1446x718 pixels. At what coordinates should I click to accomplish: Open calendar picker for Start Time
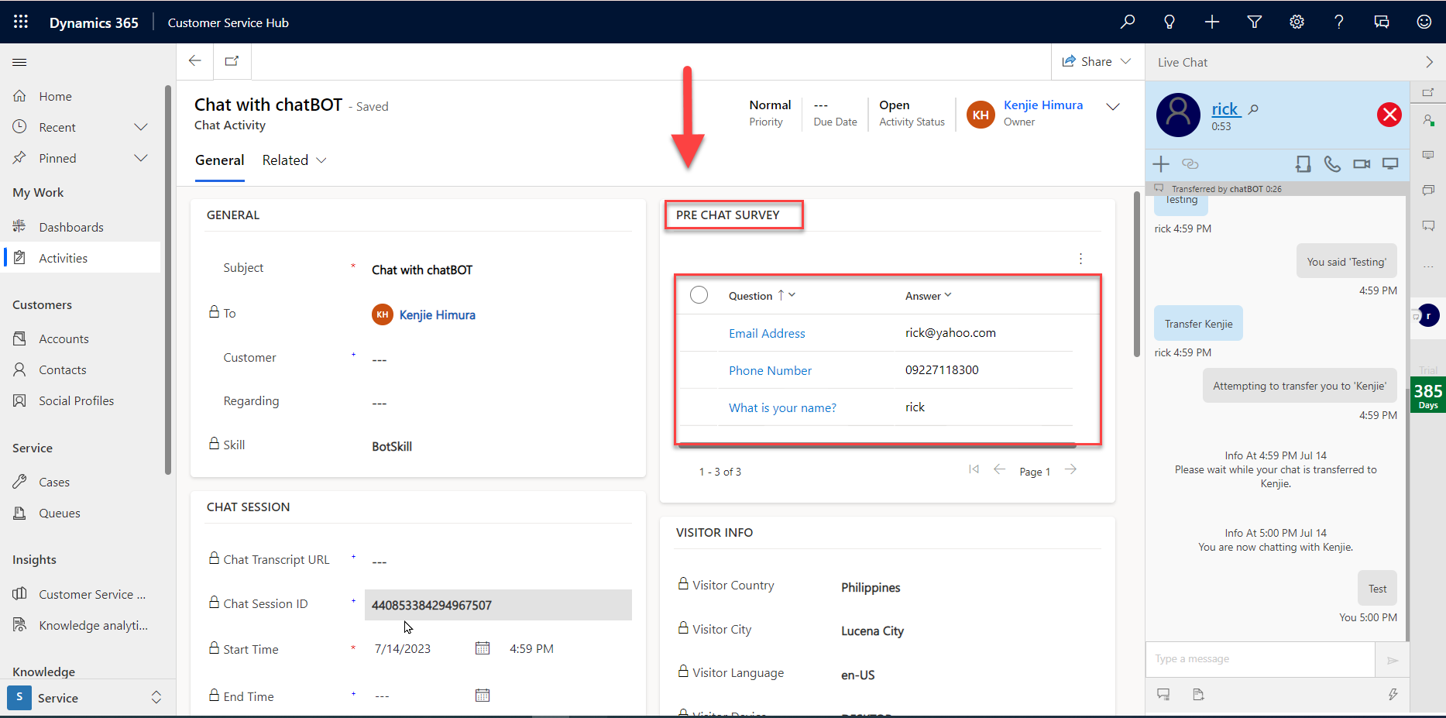(483, 648)
